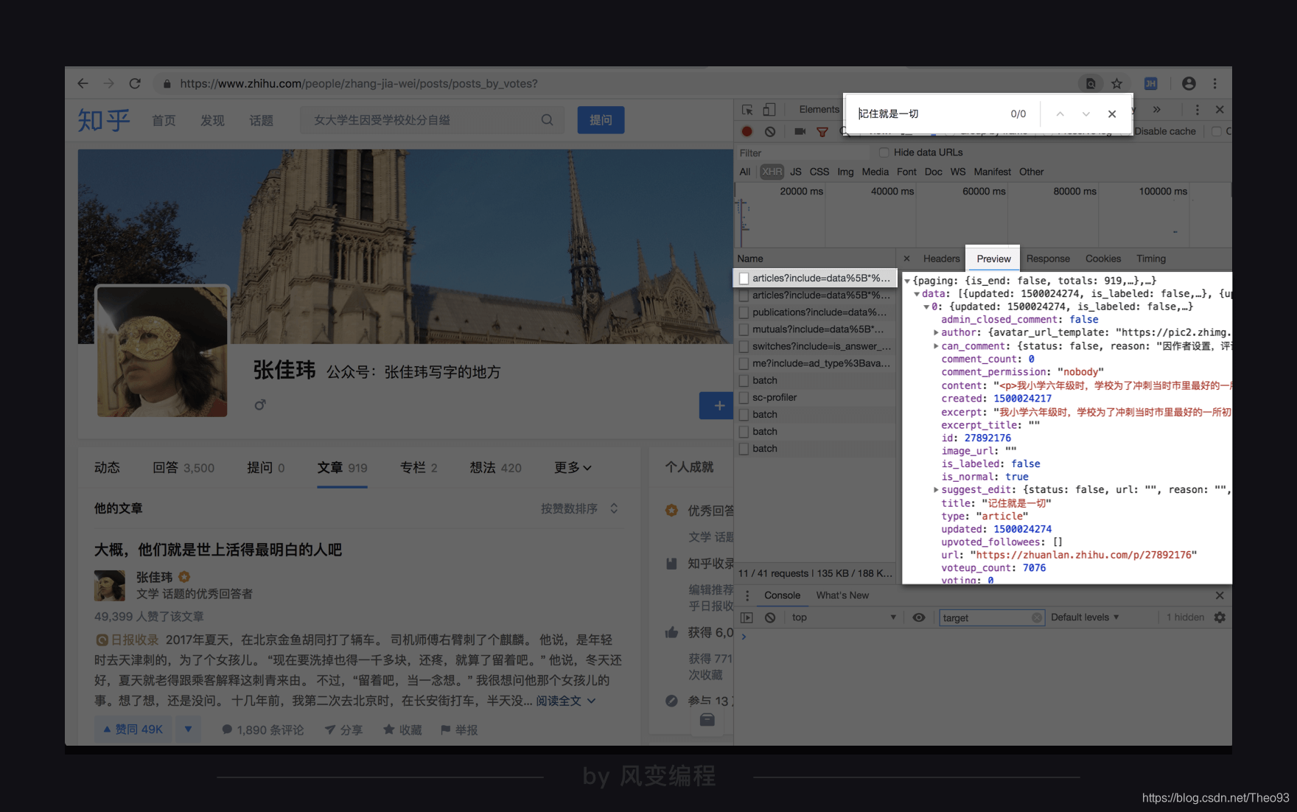Switch to the Response tab
The image size is (1297, 812).
click(x=1048, y=259)
